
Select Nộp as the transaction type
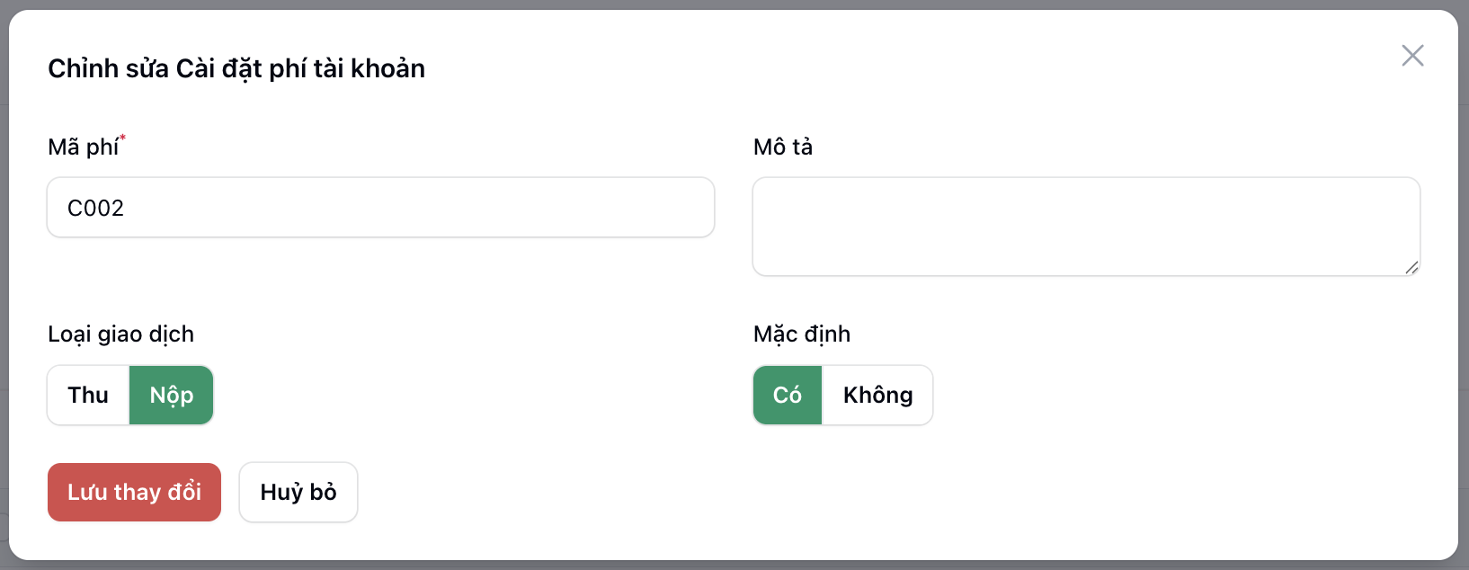(x=172, y=395)
